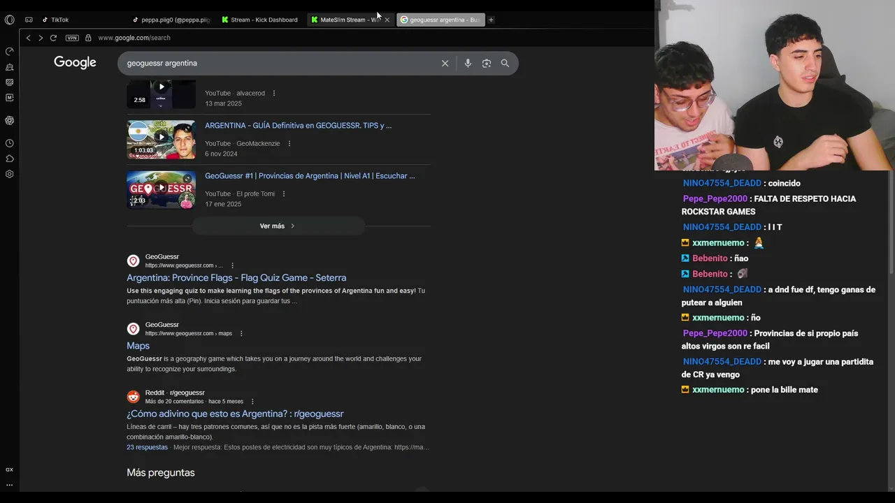Open Extensions cube icon in sidebar

(x=9, y=159)
